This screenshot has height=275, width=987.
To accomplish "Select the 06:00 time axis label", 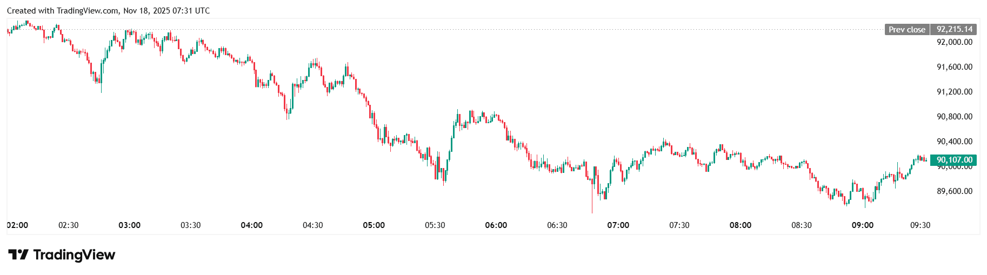I will tap(496, 225).
